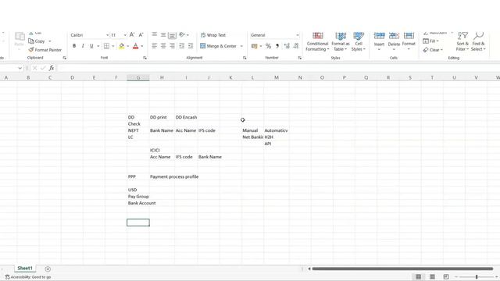Switch to the Sheet1 tab
Screen dimensions: 500x281
(25, 269)
